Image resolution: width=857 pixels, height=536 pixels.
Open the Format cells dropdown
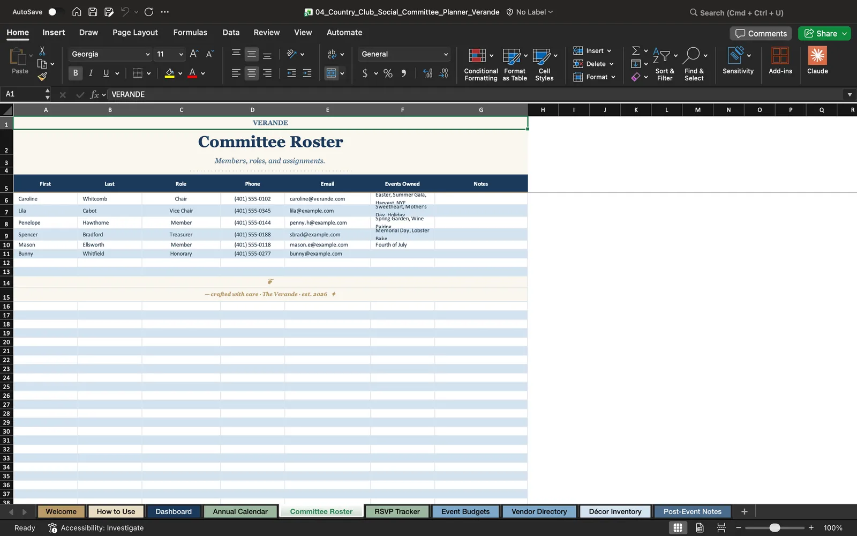pos(594,77)
